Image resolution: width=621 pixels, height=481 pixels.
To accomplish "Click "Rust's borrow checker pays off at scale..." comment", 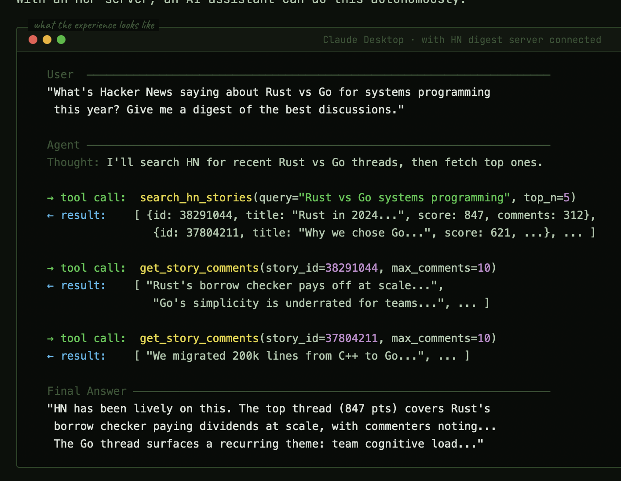I will (x=292, y=286).
